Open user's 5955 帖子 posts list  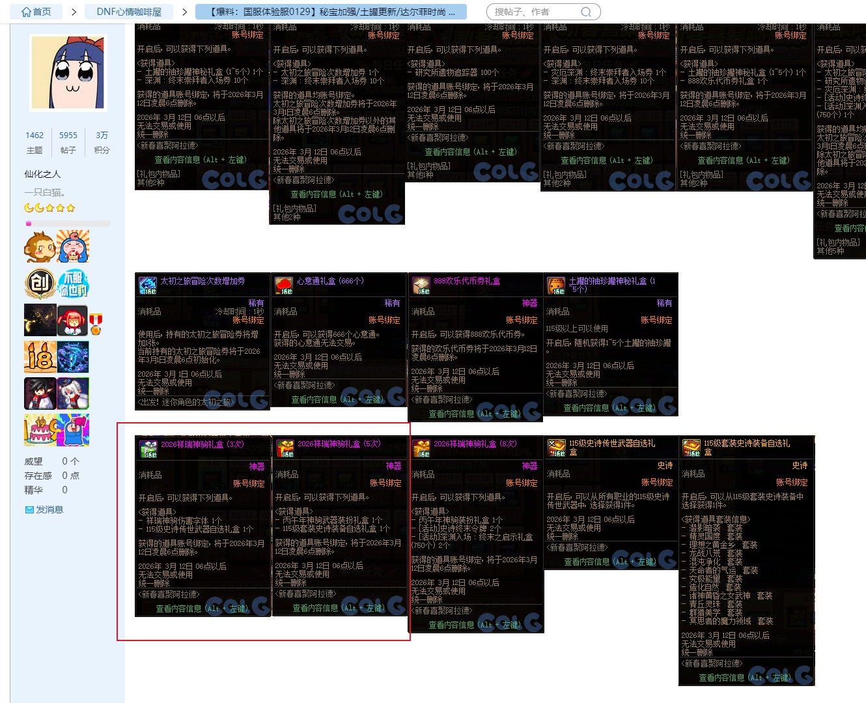coord(68,142)
